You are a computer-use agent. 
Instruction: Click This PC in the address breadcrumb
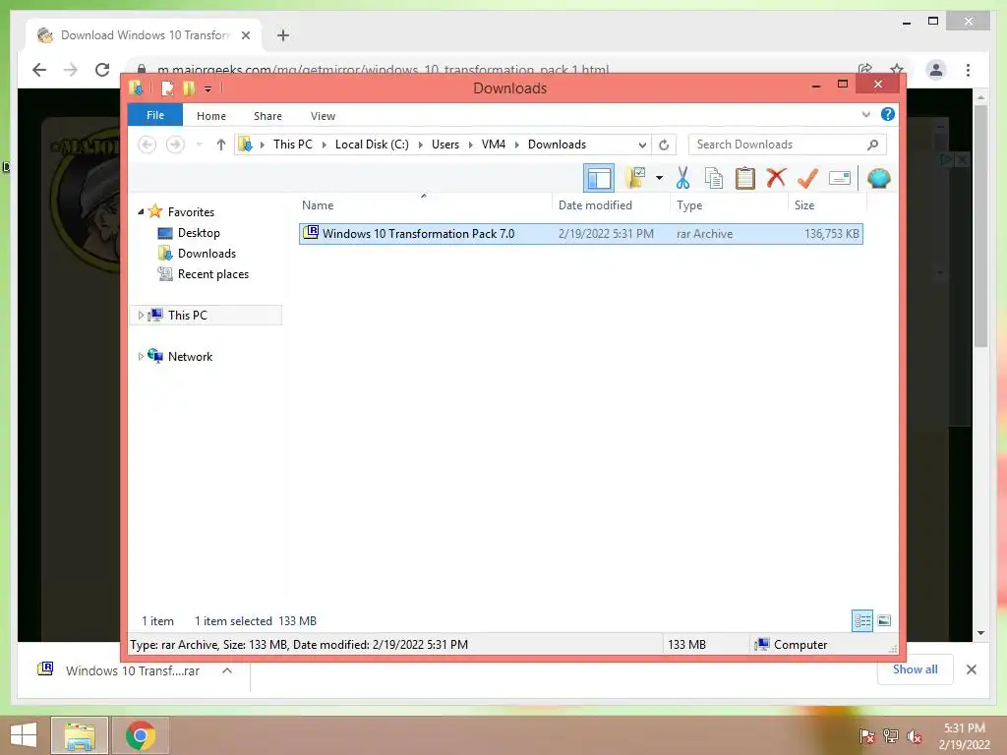point(293,145)
